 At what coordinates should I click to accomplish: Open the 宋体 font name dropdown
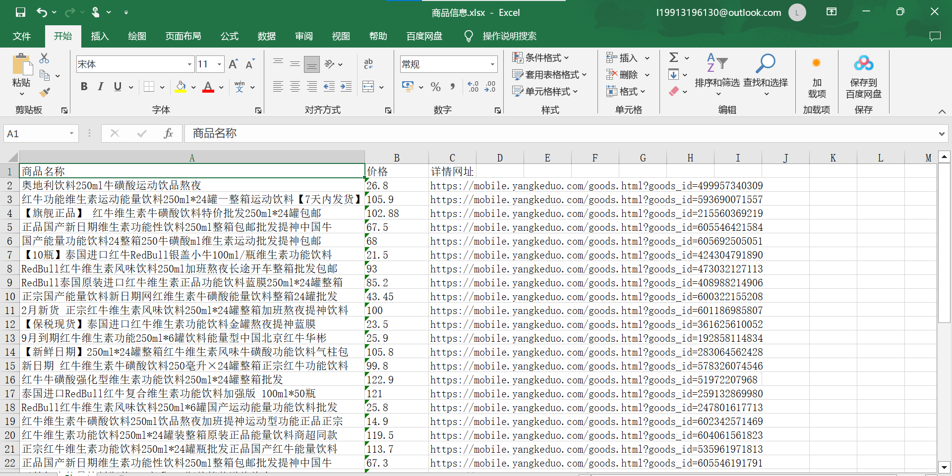189,64
